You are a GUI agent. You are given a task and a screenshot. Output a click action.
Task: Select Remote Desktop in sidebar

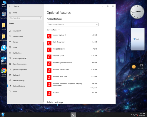point(25,81)
